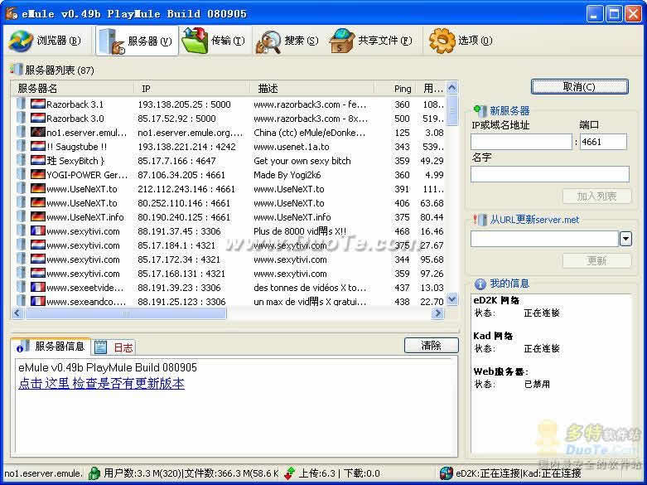Click the server.met URL combo box field
This screenshot has height=485, width=647.
(544, 239)
